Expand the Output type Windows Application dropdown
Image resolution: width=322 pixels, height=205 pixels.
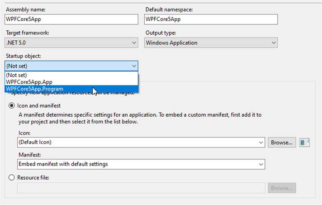[211, 43]
